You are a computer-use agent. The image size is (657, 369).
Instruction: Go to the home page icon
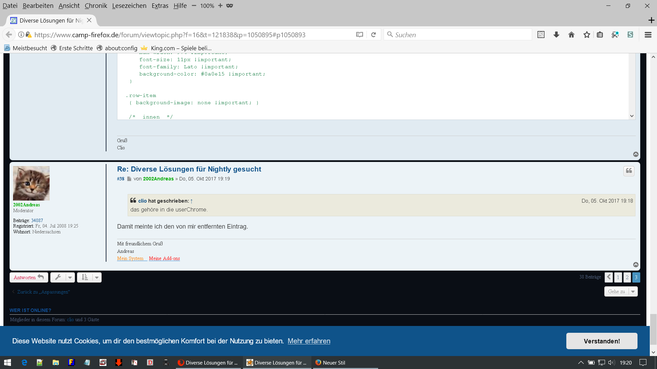click(x=571, y=35)
